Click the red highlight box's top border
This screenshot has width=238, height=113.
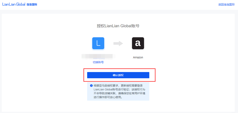point(119,68)
